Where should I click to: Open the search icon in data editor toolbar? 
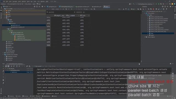94,9
